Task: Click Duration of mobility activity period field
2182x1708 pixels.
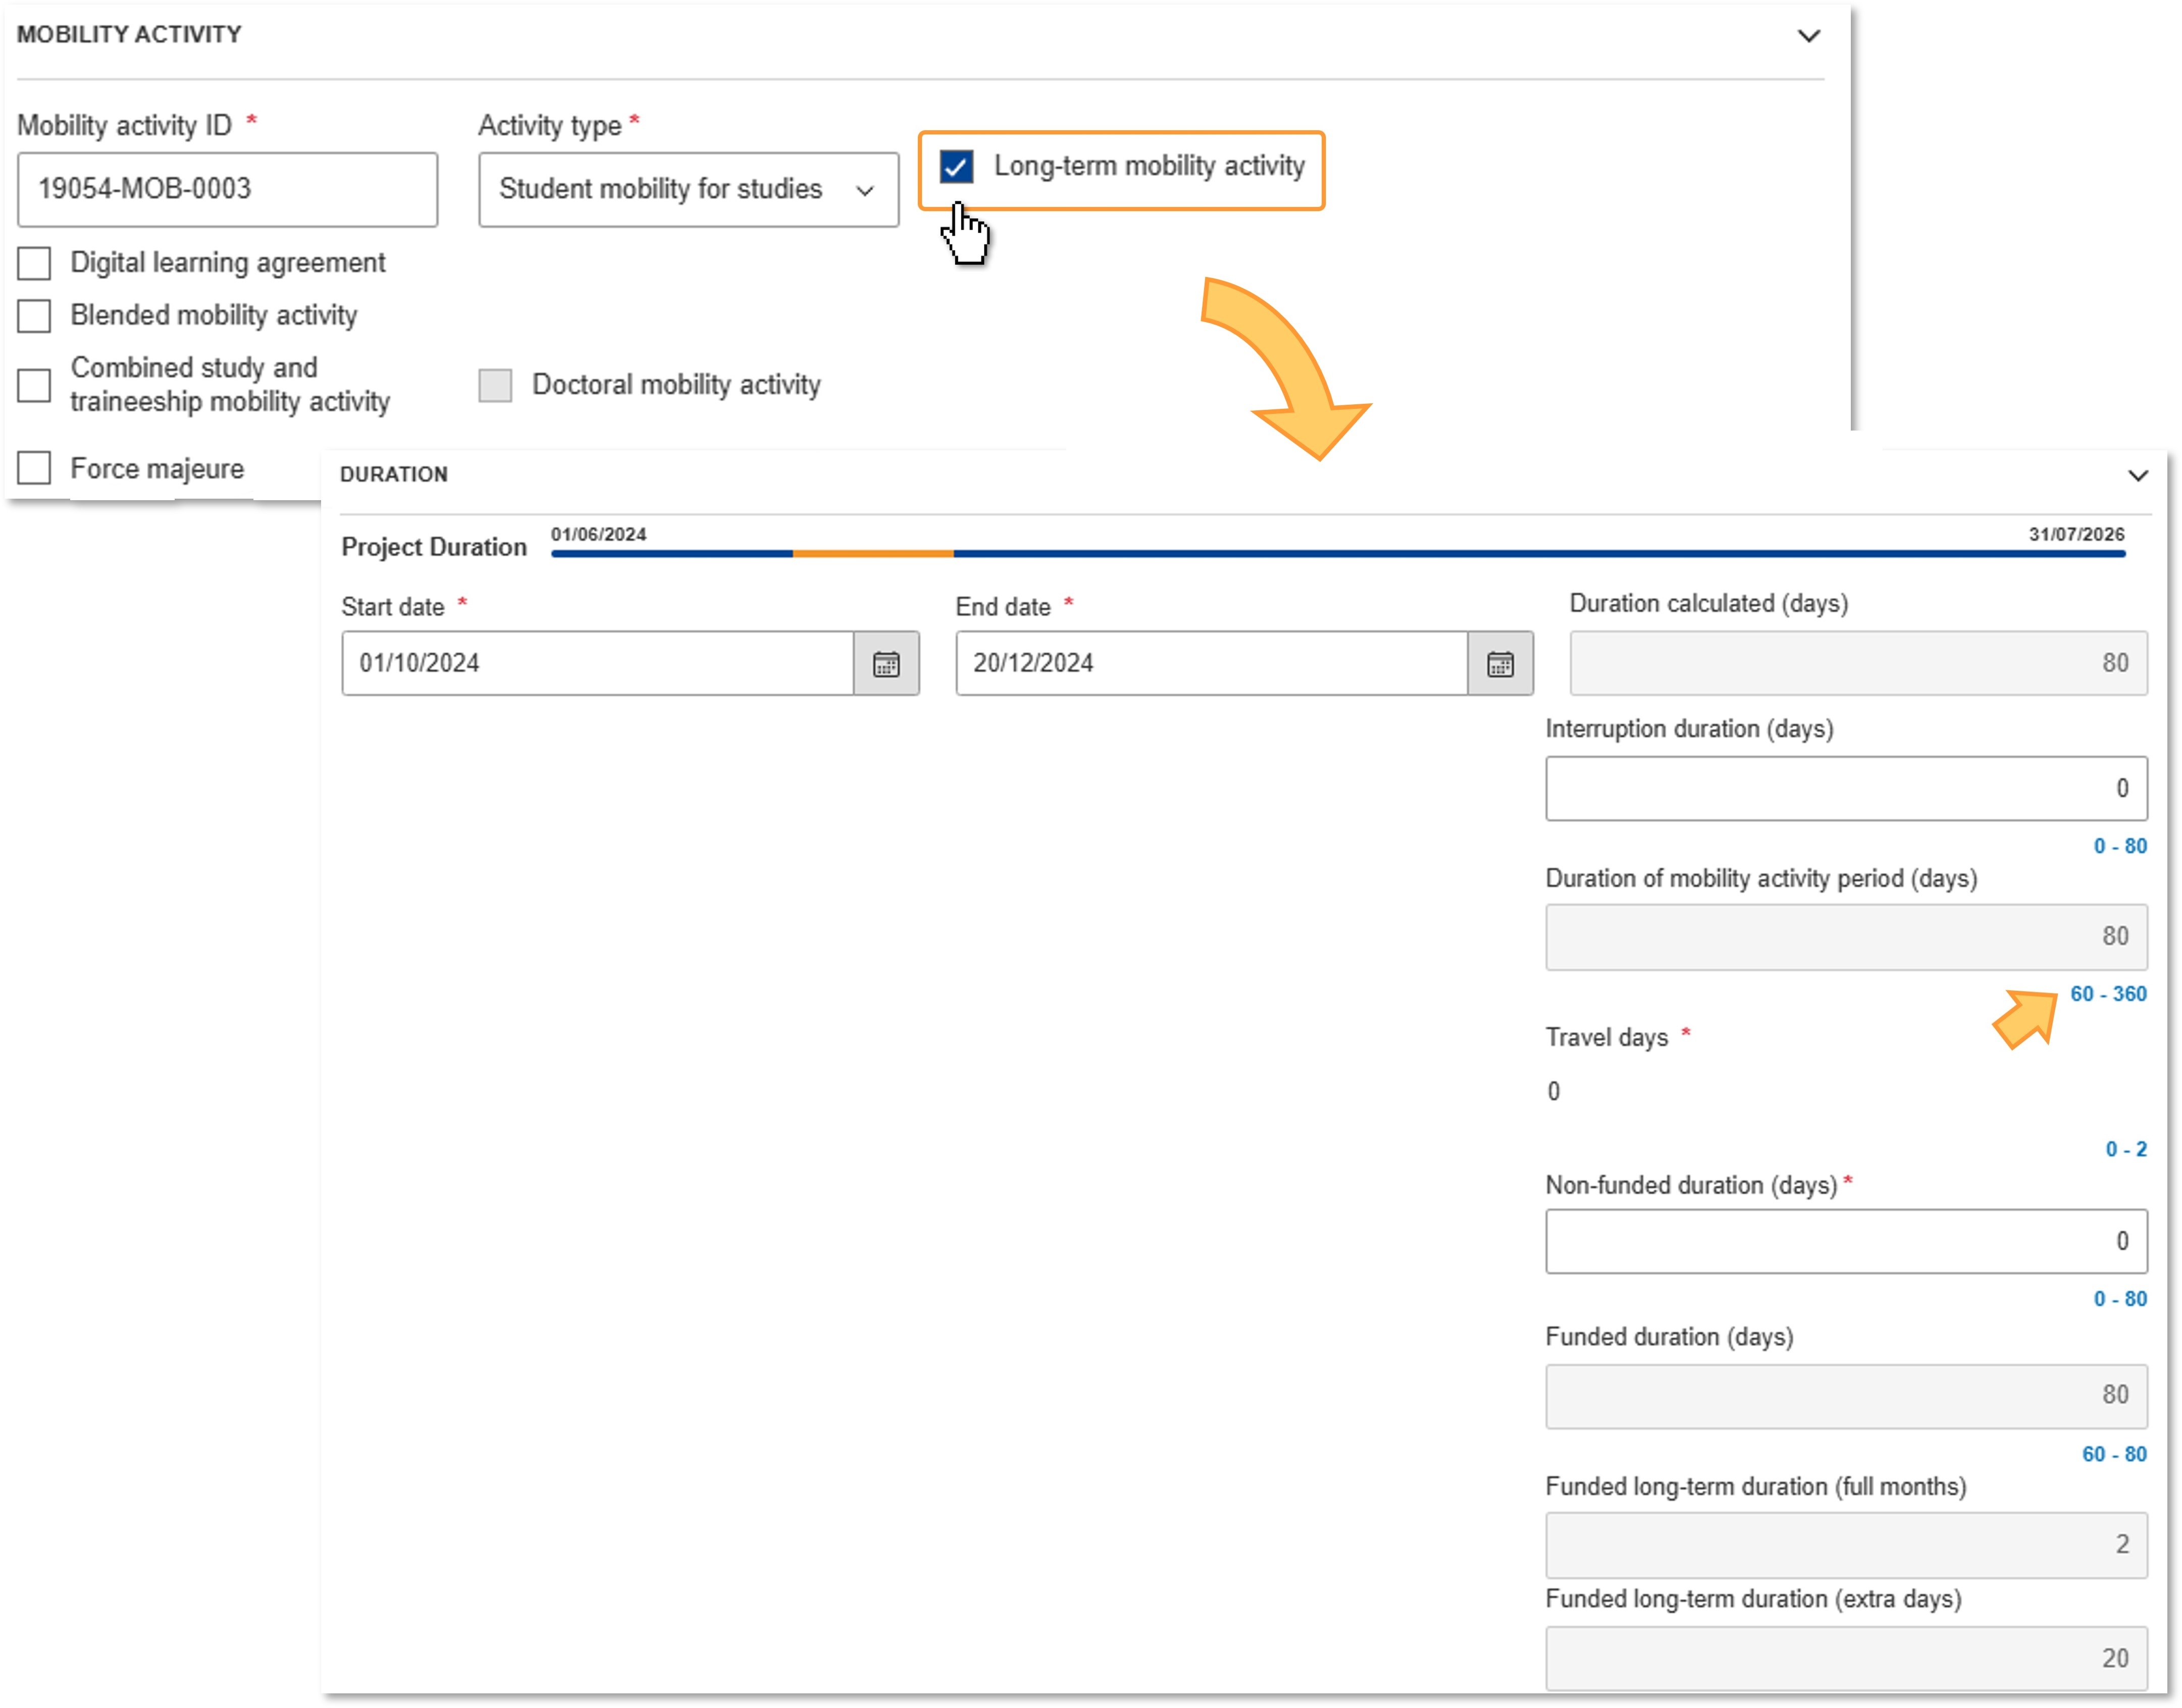Action: coord(1846,938)
